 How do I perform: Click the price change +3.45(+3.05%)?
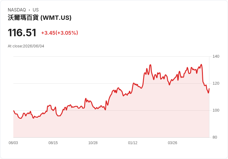[x=59, y=33]
